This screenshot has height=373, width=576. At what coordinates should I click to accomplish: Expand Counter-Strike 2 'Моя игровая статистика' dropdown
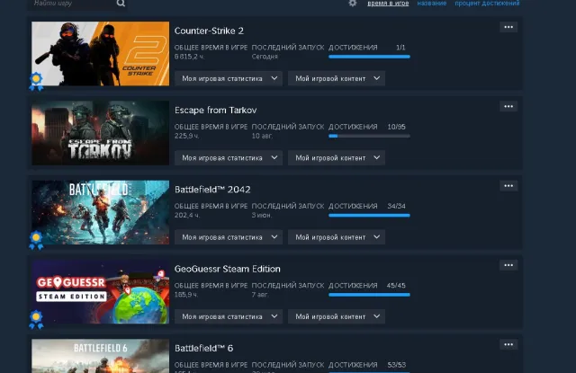(229, 78)
